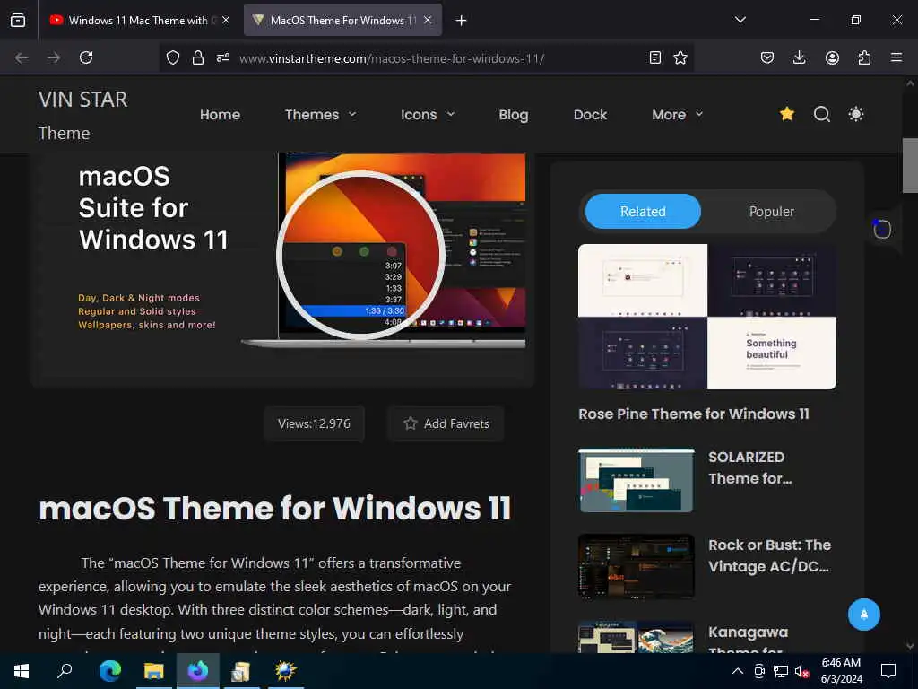Open Rock or Bust: The Vintage AC/DC link
The width and height of the screenshot is (918, 689).
click(x=769, y=556)
